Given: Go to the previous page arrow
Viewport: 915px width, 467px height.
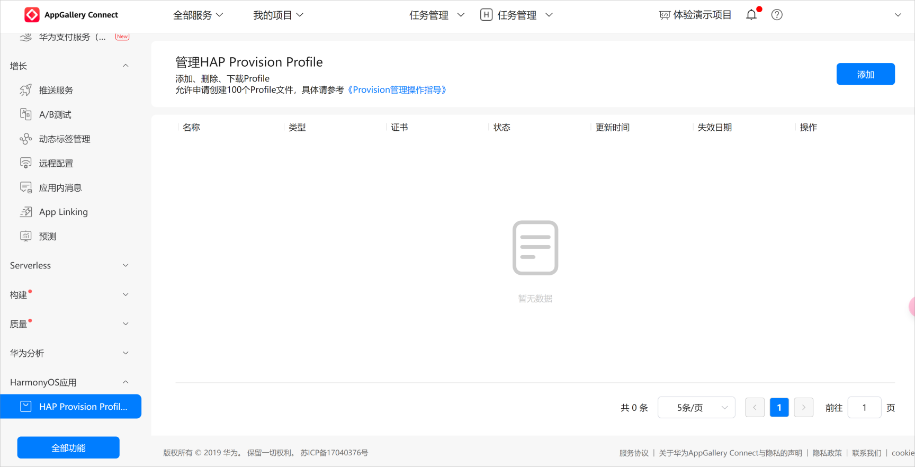Looking at the screenshot, I should coord(755,407).
